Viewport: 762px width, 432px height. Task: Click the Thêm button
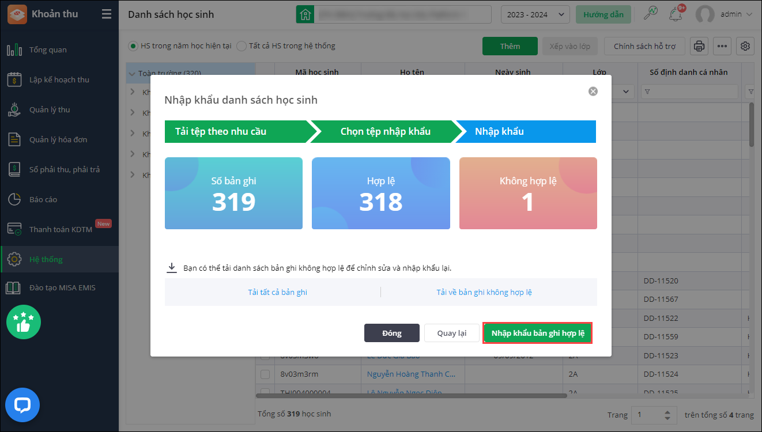510,46
